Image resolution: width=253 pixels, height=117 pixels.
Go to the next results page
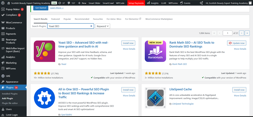[242, 33]
